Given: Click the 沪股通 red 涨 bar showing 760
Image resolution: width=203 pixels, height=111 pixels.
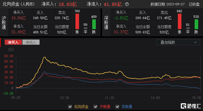Looking at the screenshot, I should point(77,21).
